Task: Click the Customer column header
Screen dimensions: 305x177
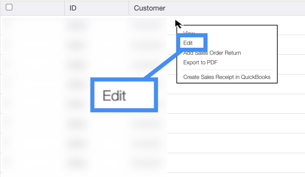Action: [150, 8]
